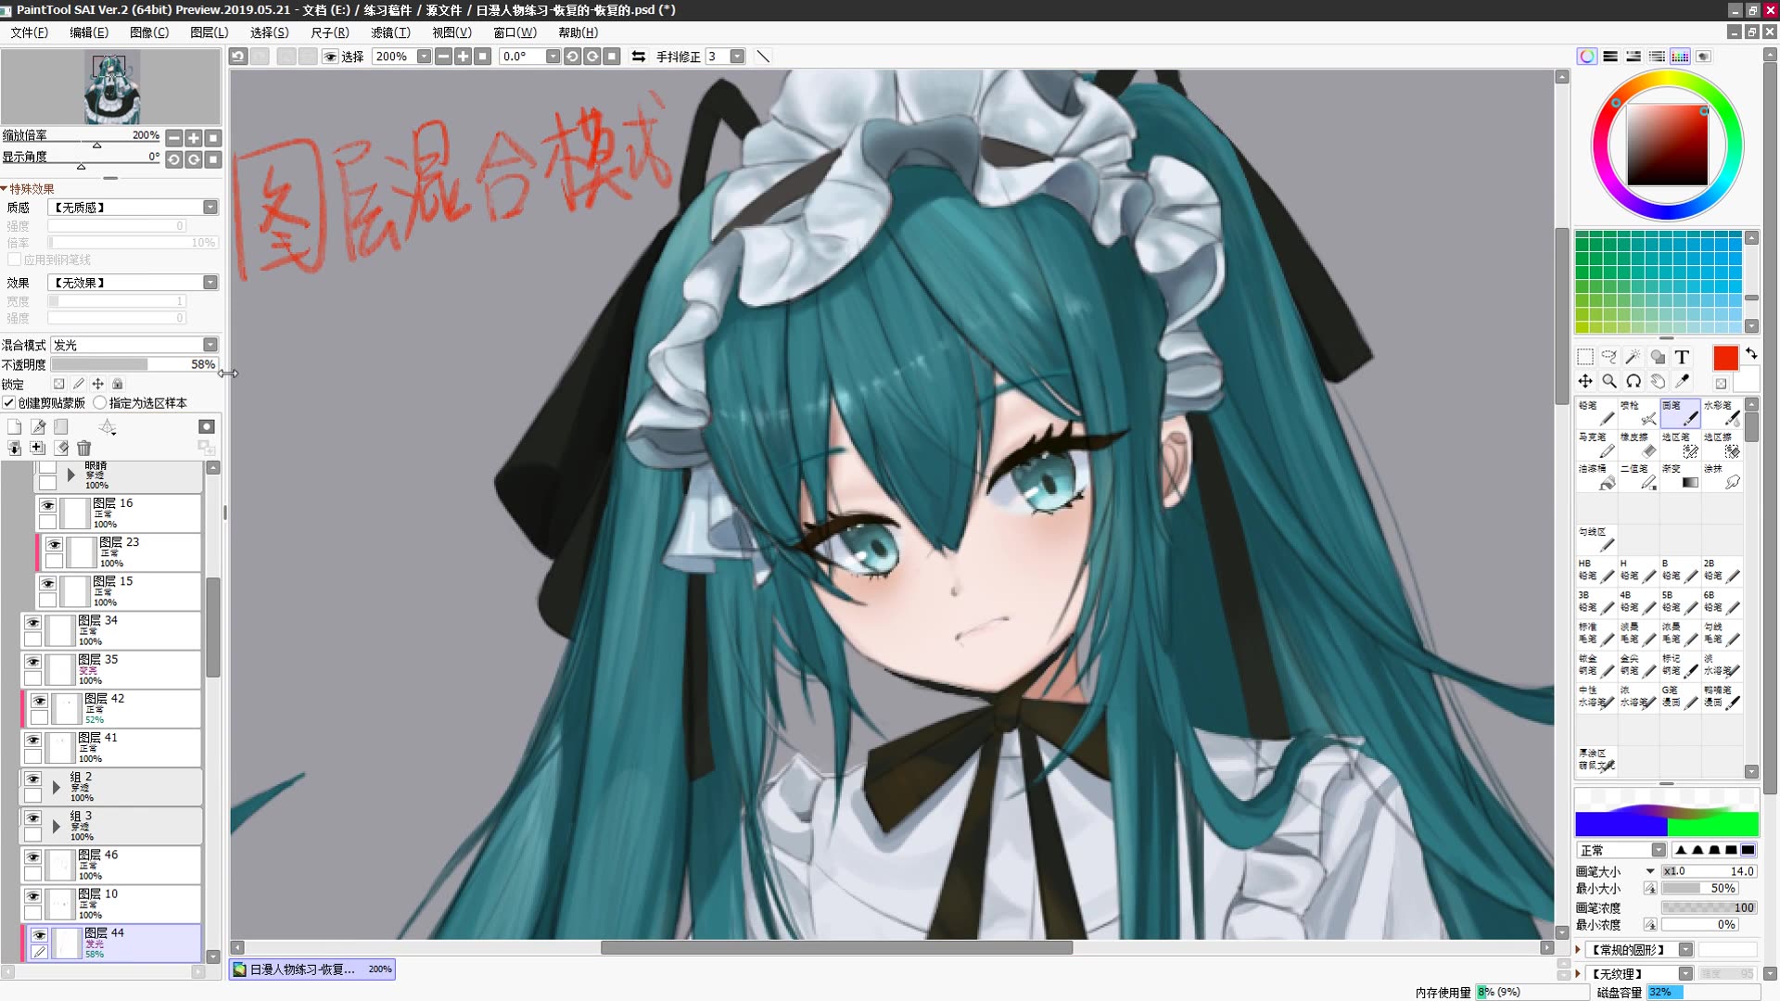Select the Text tool

point(1682,357)
